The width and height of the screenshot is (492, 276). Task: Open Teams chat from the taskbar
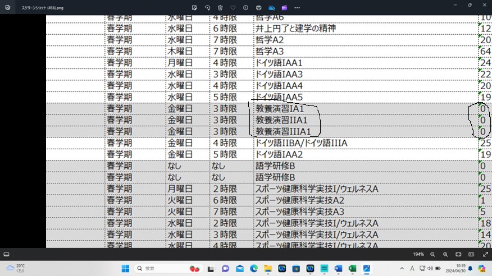tap(225, 269)
